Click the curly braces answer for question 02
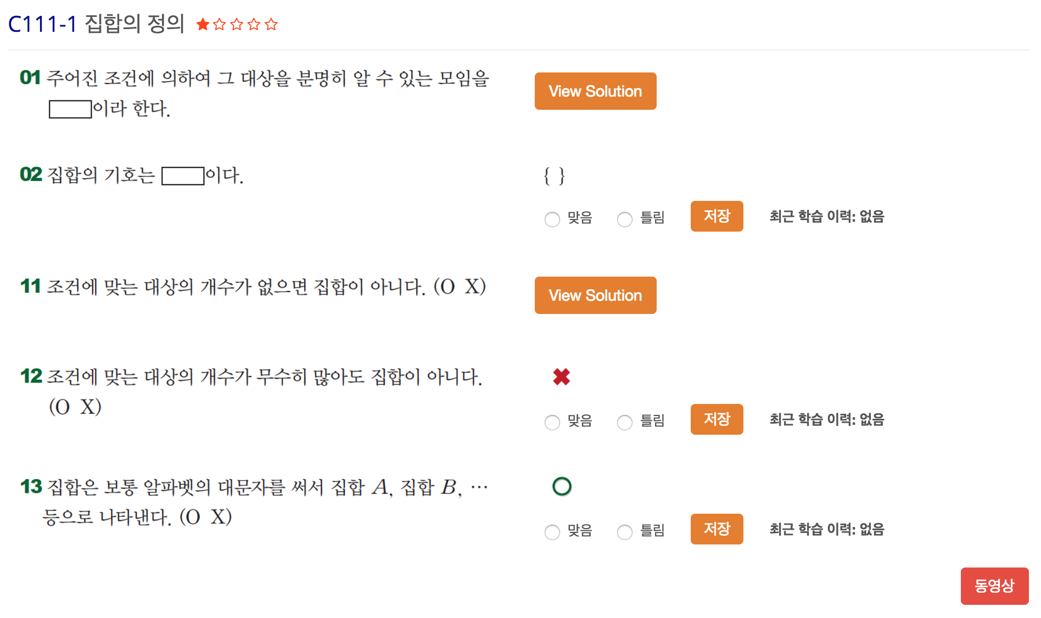Viewport: 1041px width, 618px height. pyautogui.click(x=554, y=176)
